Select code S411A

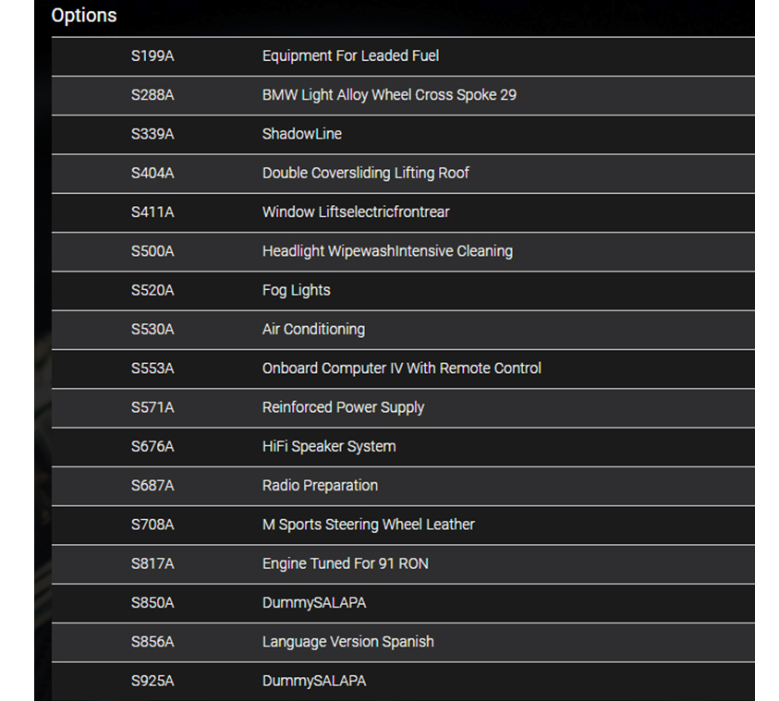click(152, 212)
